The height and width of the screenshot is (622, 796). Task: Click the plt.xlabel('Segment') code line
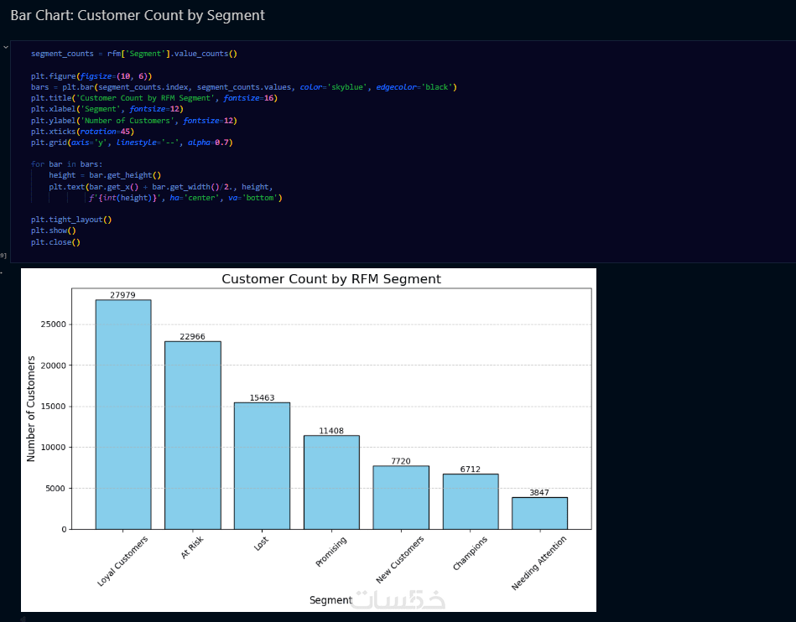point(107,109)
